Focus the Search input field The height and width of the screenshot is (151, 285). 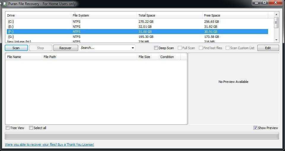point(105,48)
